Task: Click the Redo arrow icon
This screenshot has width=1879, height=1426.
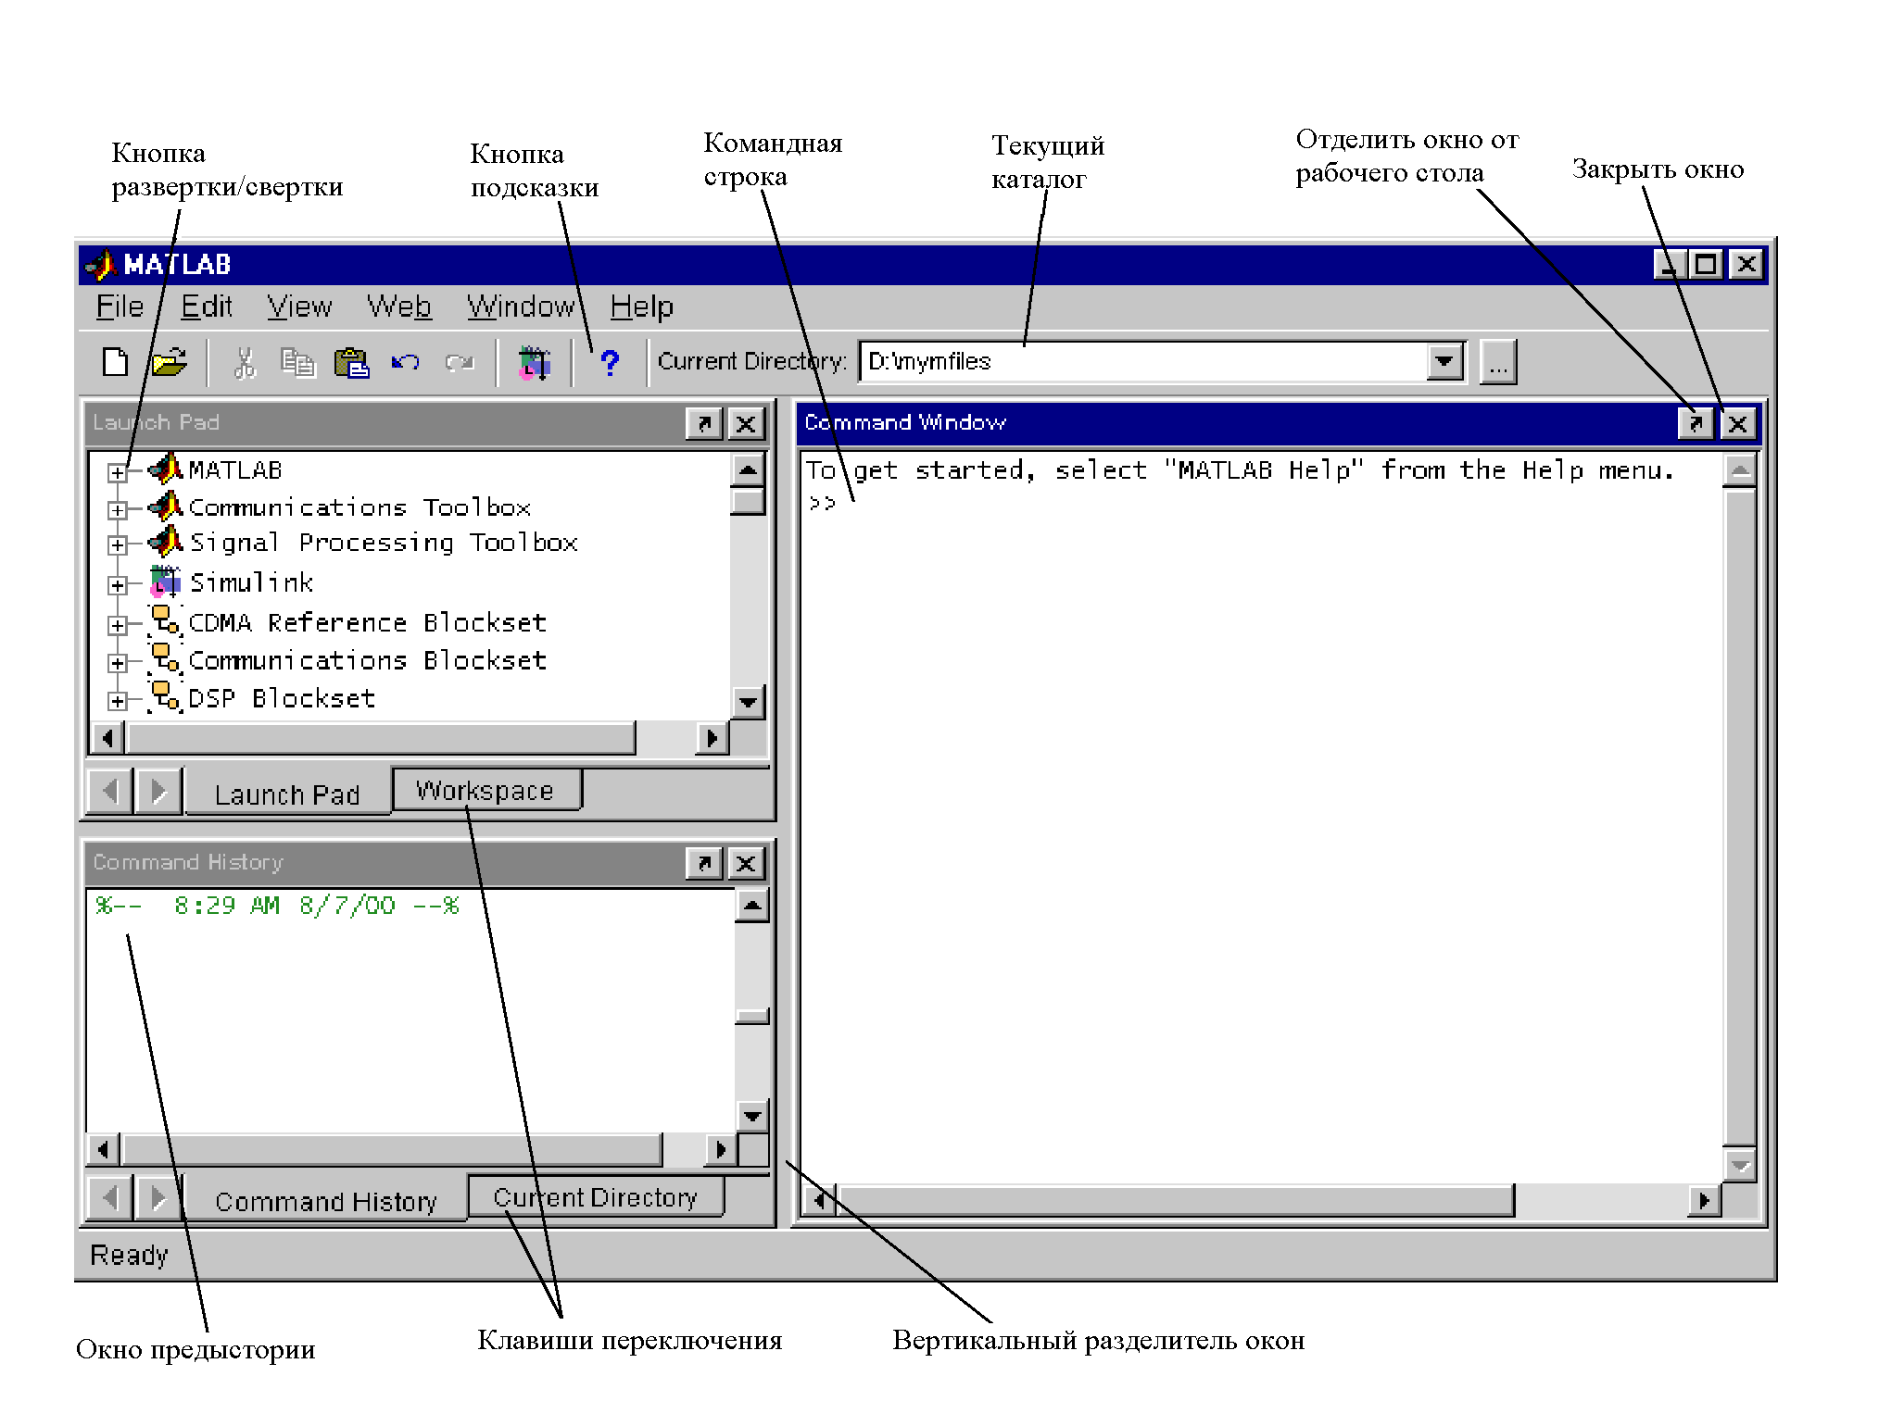Action: pos(459,362)
